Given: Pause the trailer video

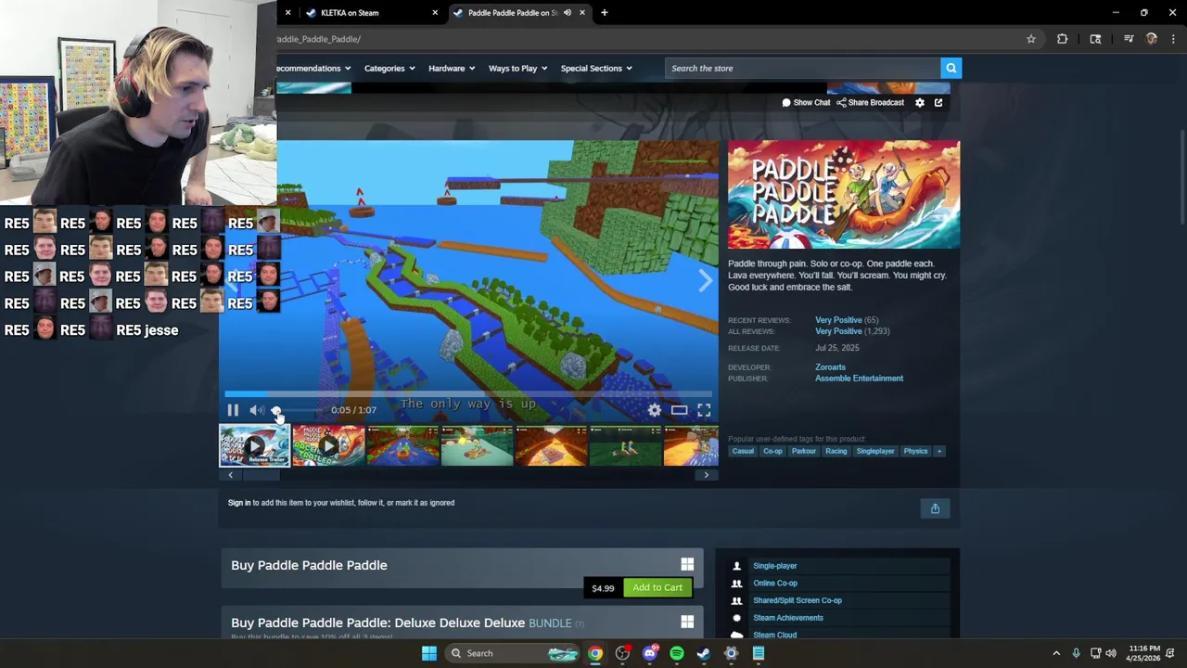Looking at the screenshot, I should pos(233,410).
